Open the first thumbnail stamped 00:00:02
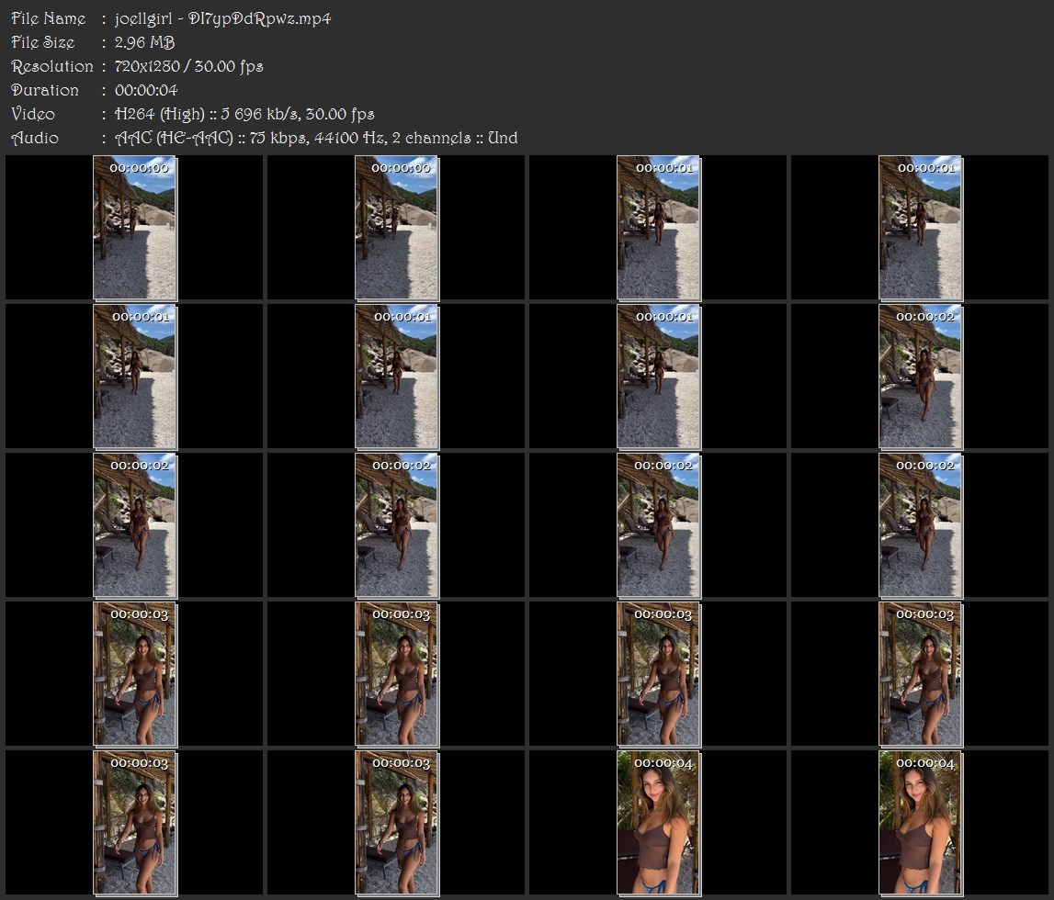Screen dimensions: 1054x900 [x=920, y=377]
